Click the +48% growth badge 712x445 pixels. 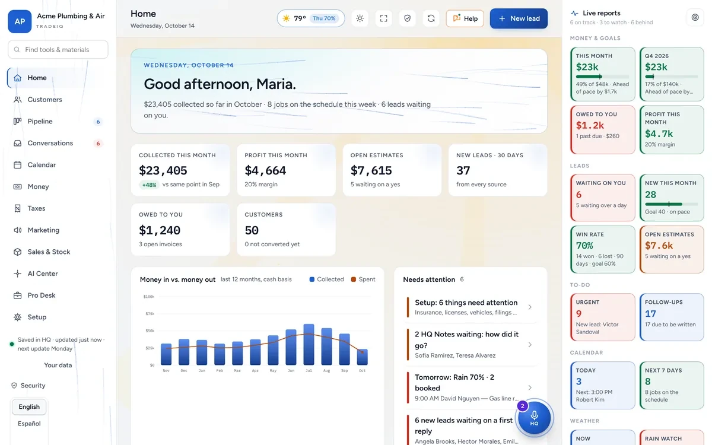pyautogui.click(x=149, y=185)
